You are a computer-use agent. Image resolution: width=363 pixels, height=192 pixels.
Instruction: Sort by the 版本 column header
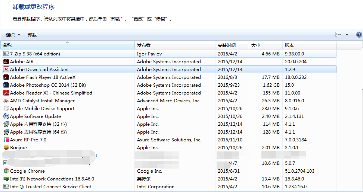310,45
